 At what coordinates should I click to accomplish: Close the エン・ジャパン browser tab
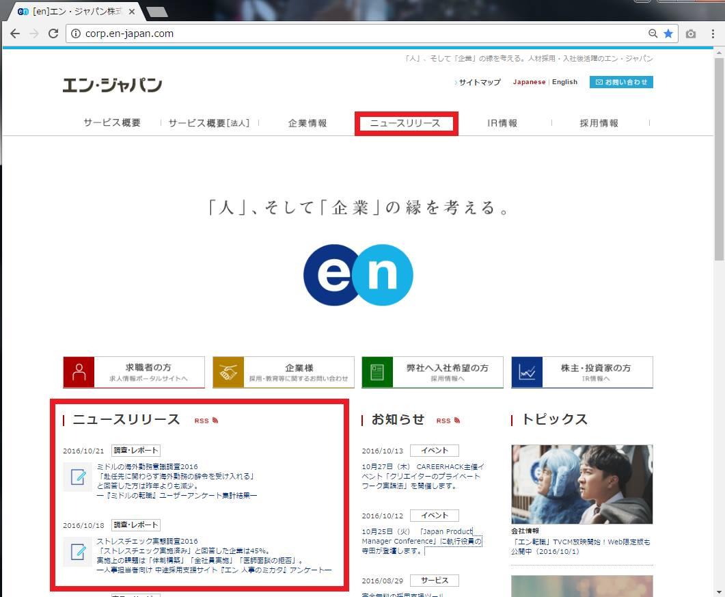[x=132, y=12]
